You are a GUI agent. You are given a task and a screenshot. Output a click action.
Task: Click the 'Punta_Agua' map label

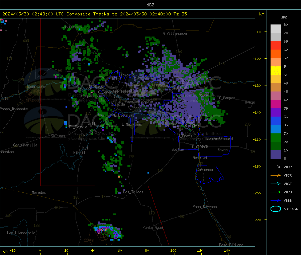[153, 228]
